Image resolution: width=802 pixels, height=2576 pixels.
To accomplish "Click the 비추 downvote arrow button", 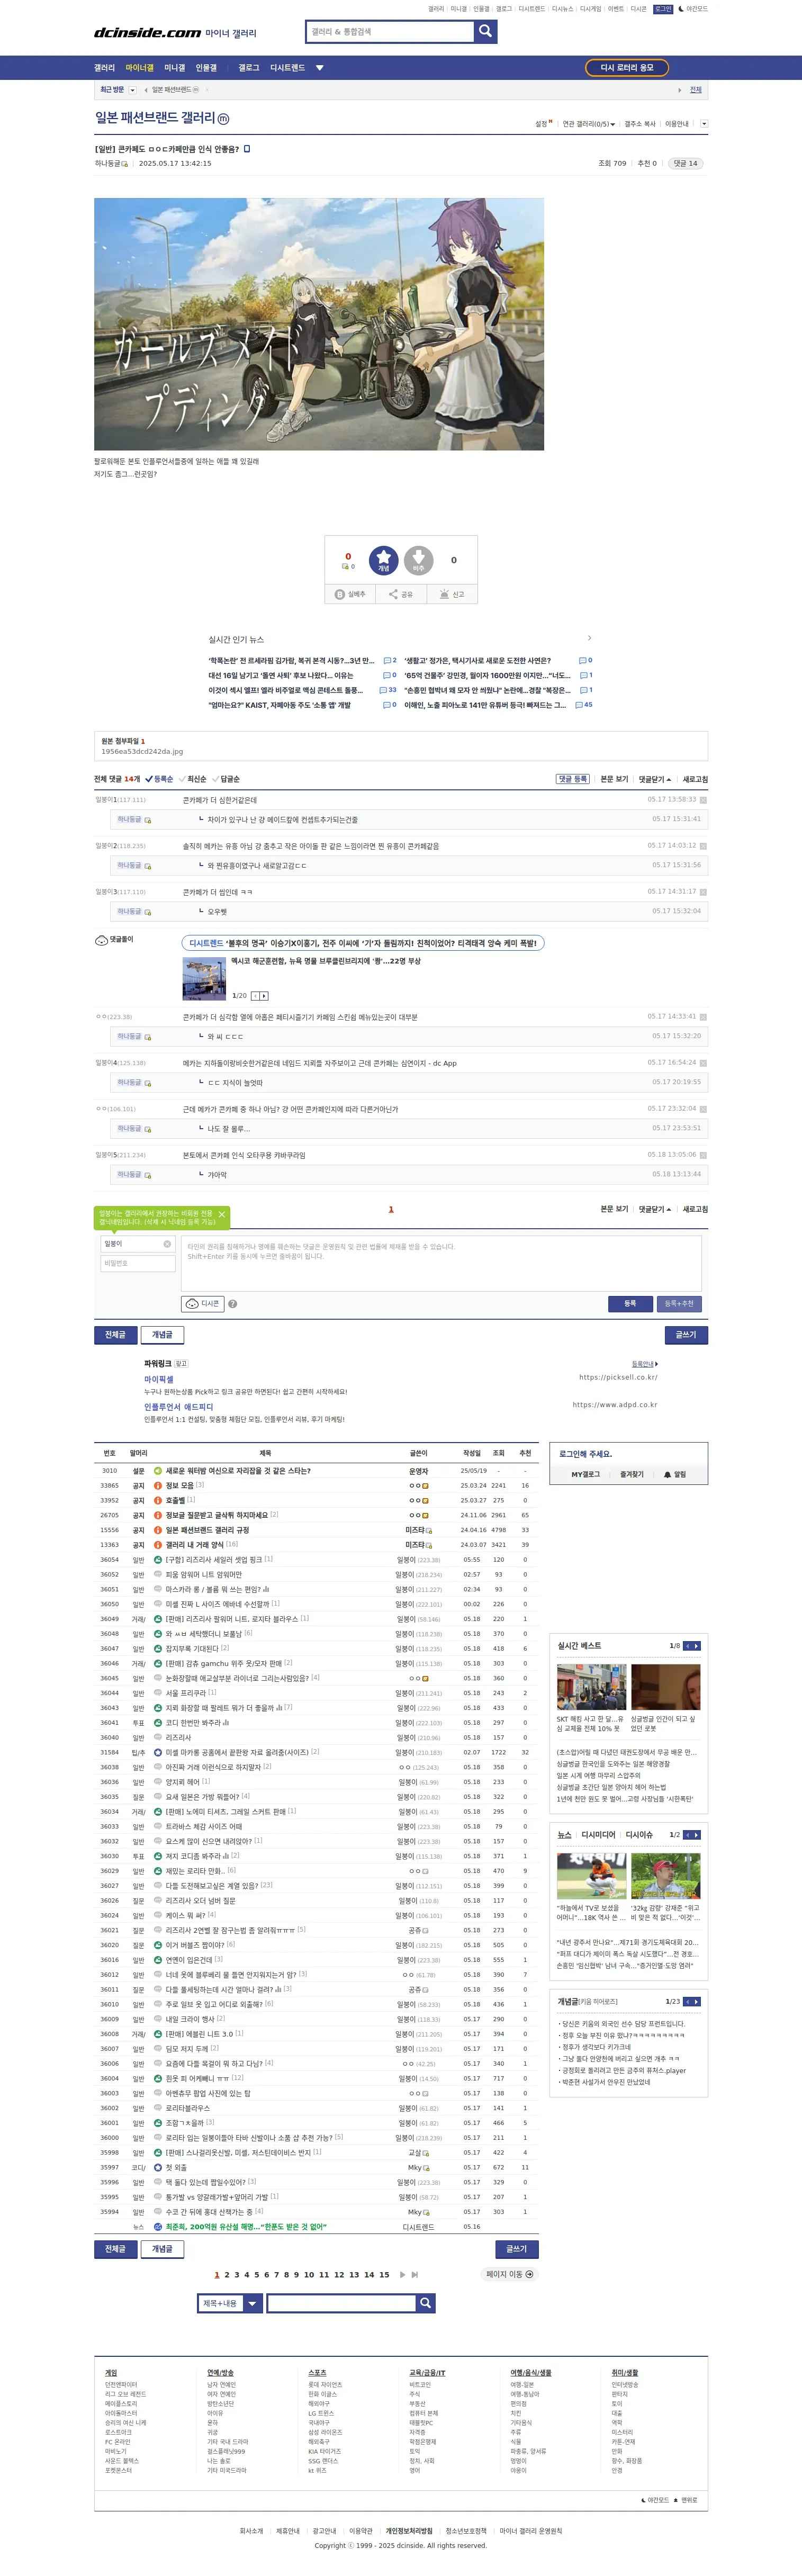I will (x=418, y=560).
